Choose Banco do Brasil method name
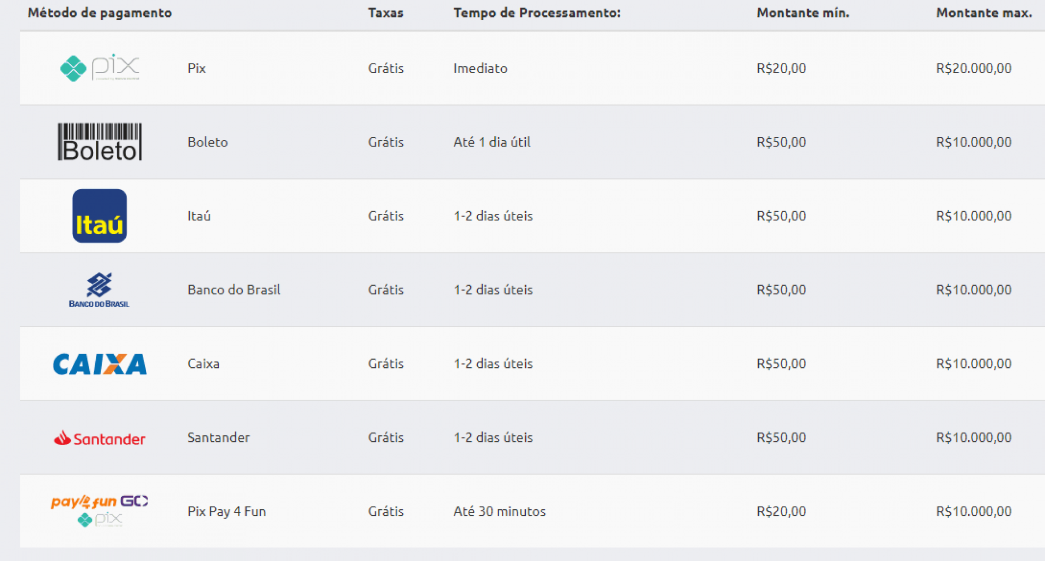Image resolution: width=1045 pixels, height=561 pixels. point(234,290)
